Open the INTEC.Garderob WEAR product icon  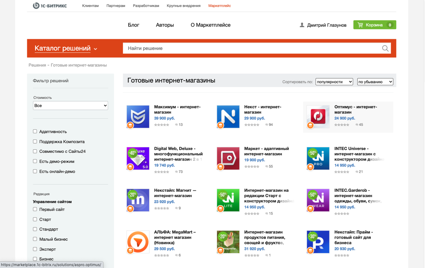tap(318, 200)
